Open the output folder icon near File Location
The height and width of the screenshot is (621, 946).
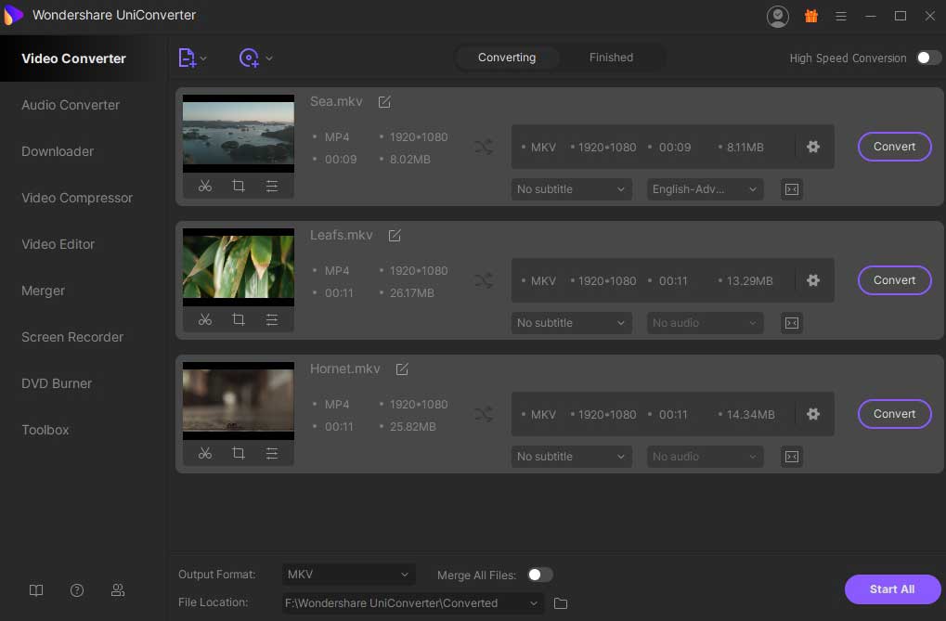(561, 603)
